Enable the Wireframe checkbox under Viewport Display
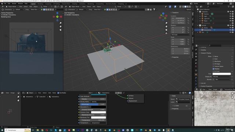The width and height of the screenshot is (235, 132). [213, 61]
